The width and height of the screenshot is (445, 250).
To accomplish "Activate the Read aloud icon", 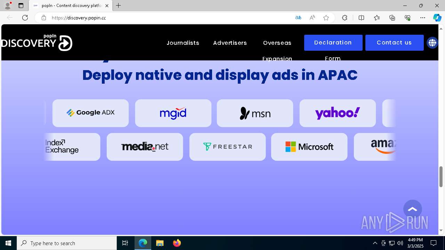I will pyautogui.click(x=312, y=18).
